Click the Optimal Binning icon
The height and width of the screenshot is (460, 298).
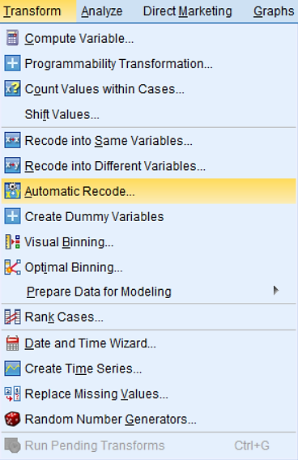click(x=12, y=267)
